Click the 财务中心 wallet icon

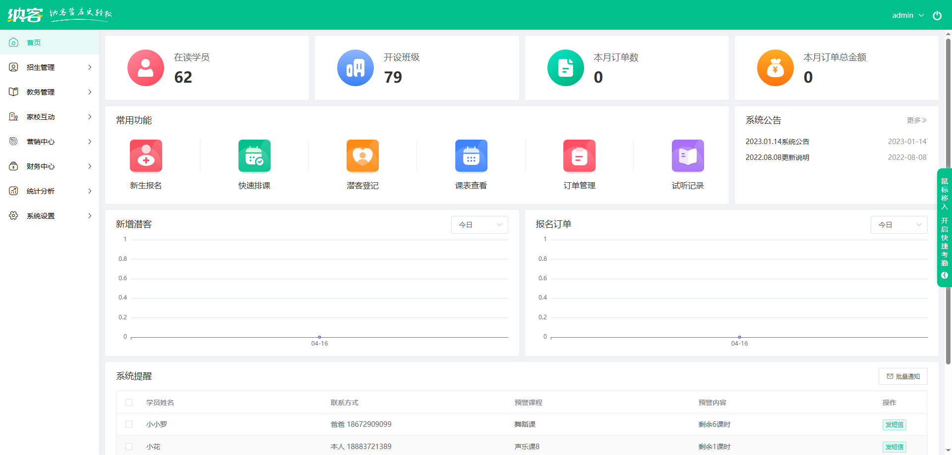click(13, 166)
